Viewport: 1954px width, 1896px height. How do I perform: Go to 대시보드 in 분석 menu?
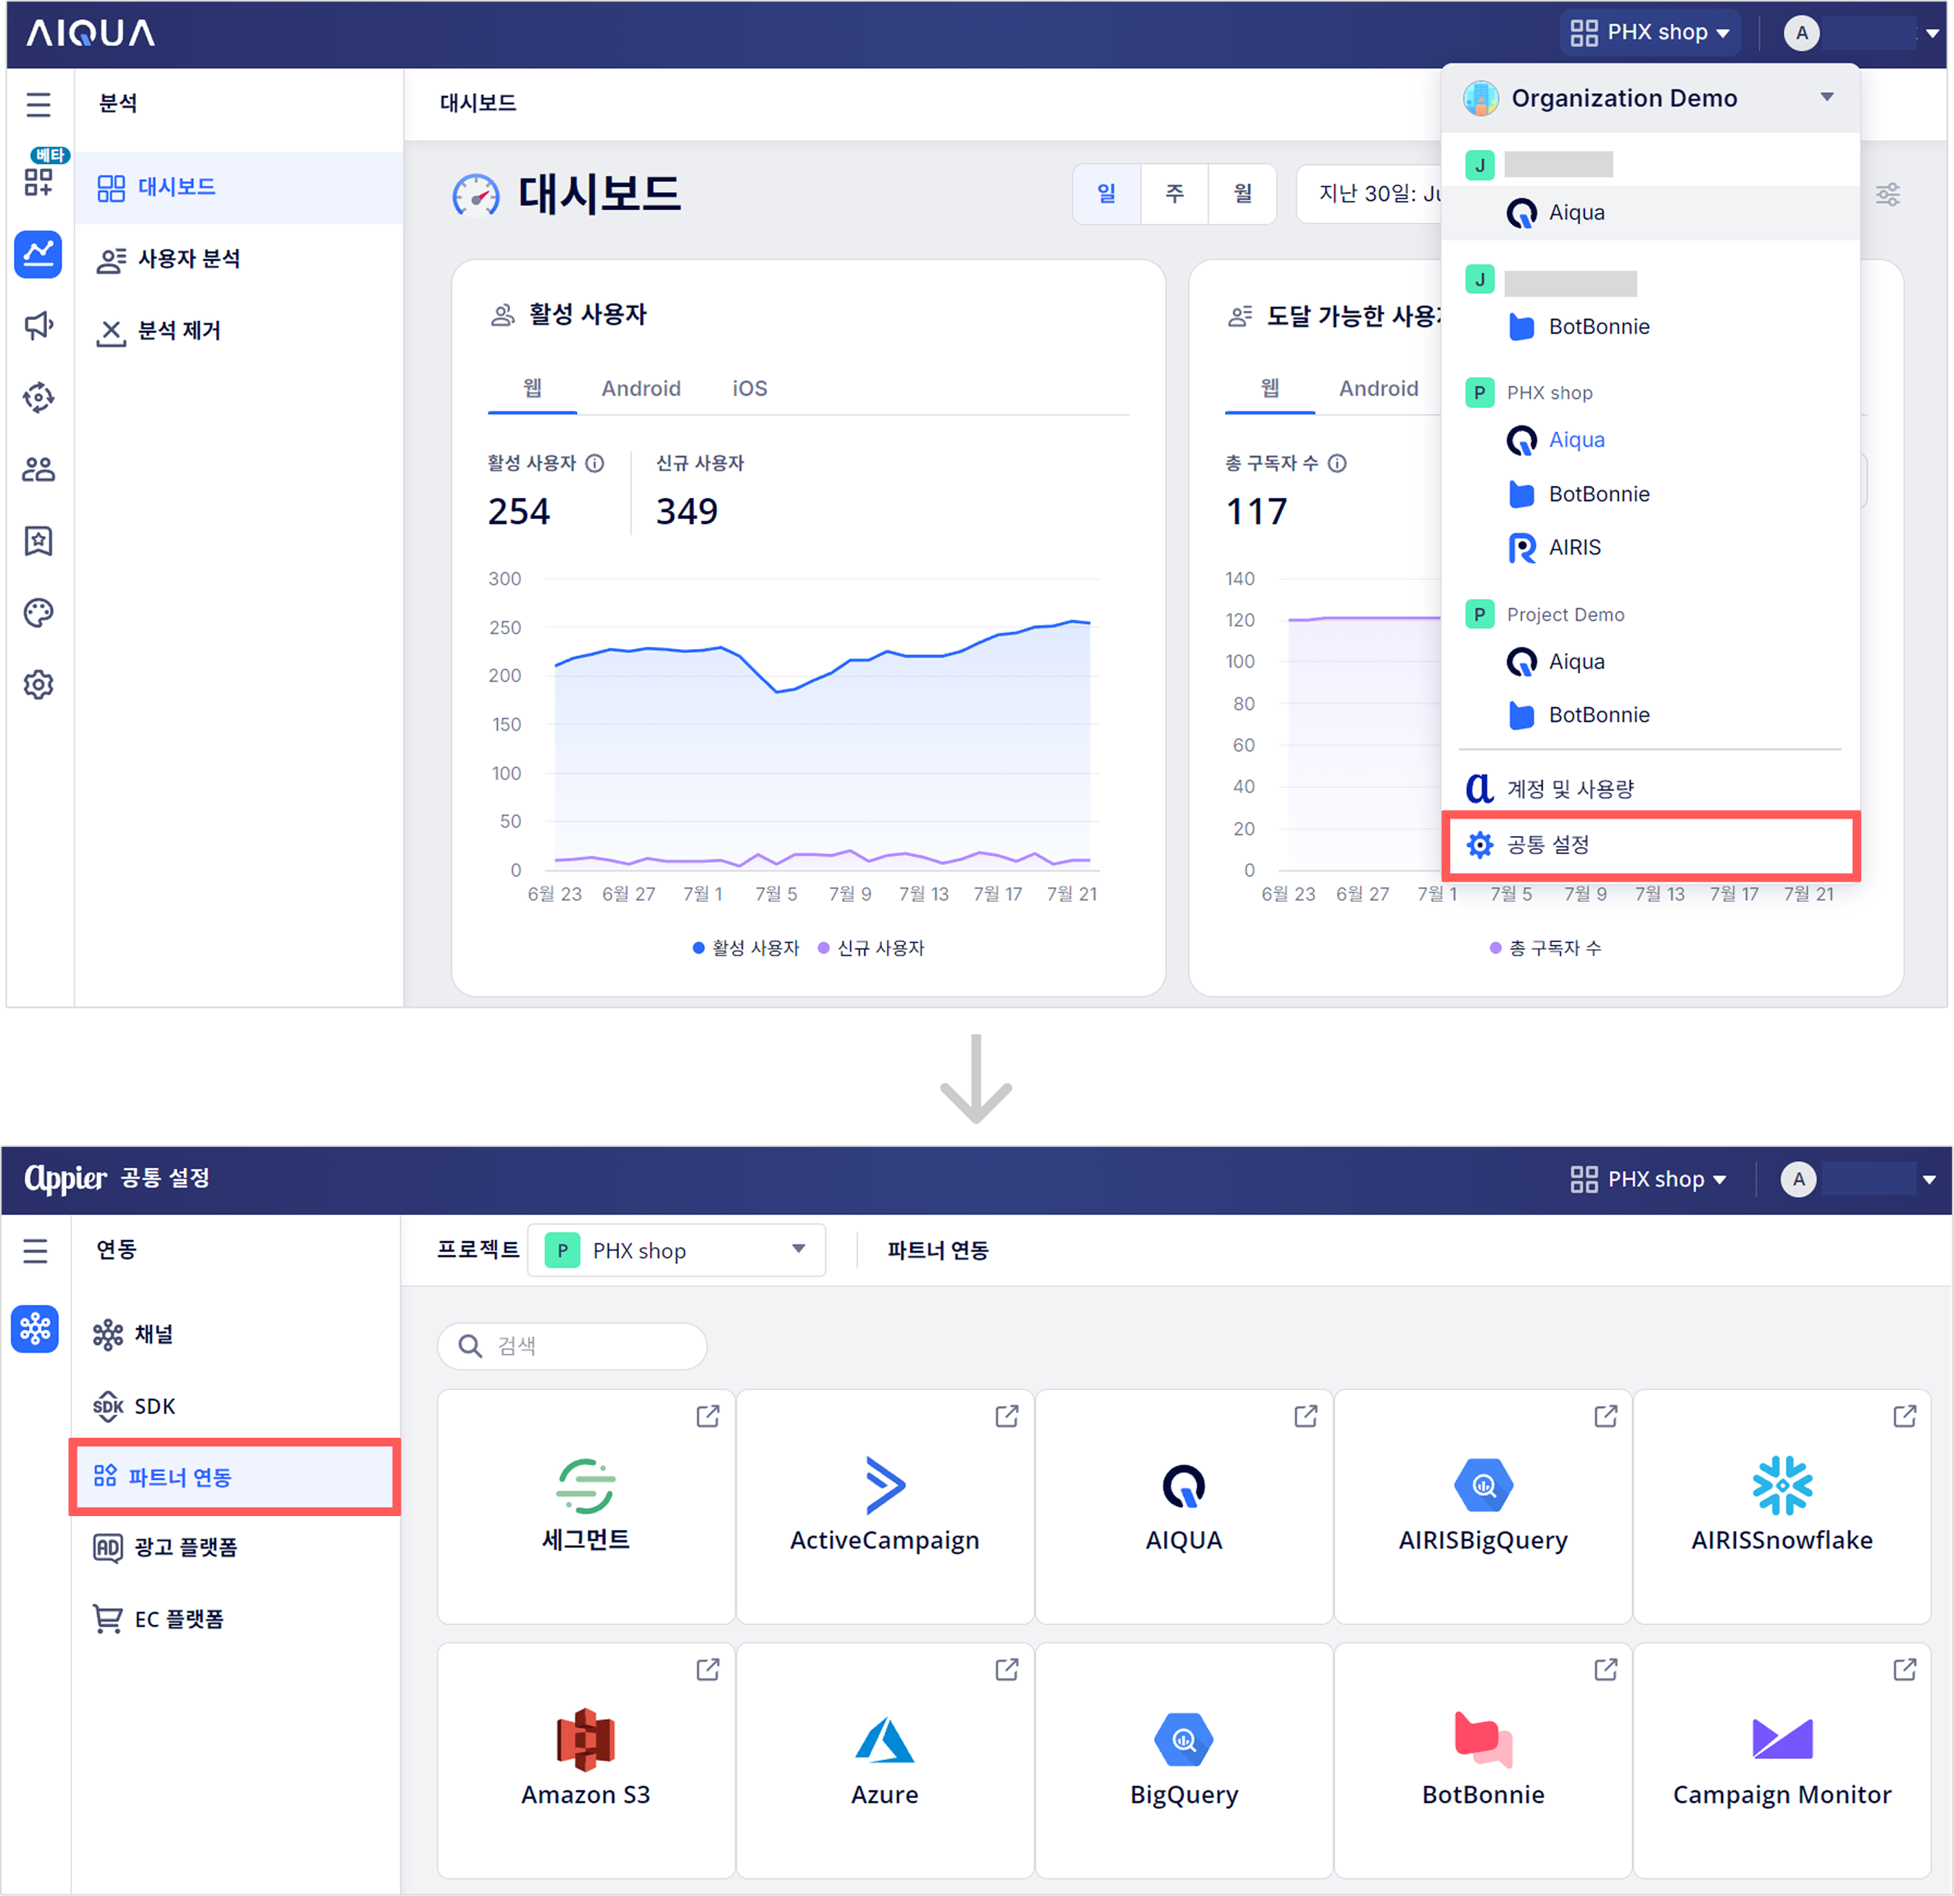tap(239, 188)
